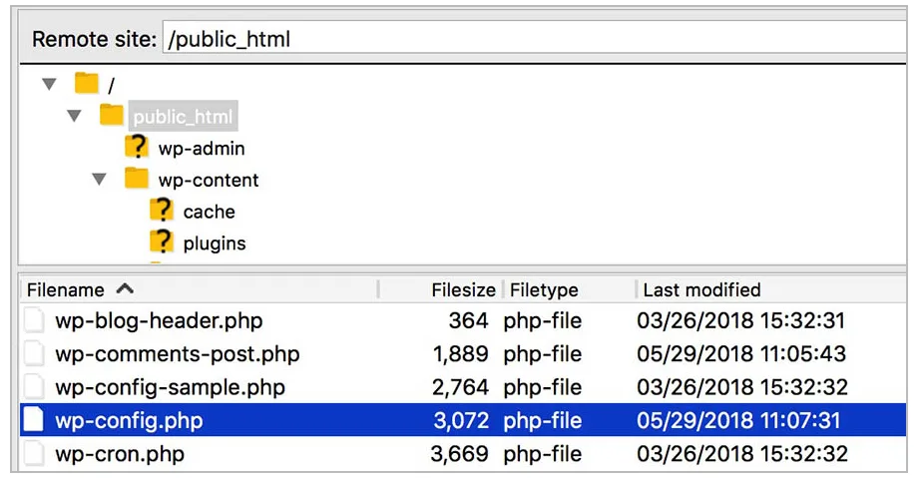
Task: Collapse the wp-content folder node
Action: [x=100, y=180]
